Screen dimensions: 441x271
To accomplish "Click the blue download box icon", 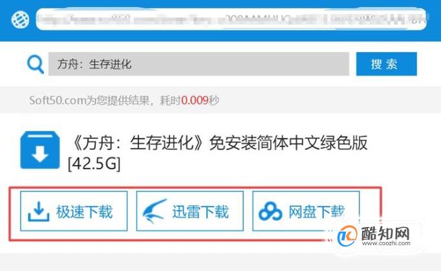I will click(40, 150).
